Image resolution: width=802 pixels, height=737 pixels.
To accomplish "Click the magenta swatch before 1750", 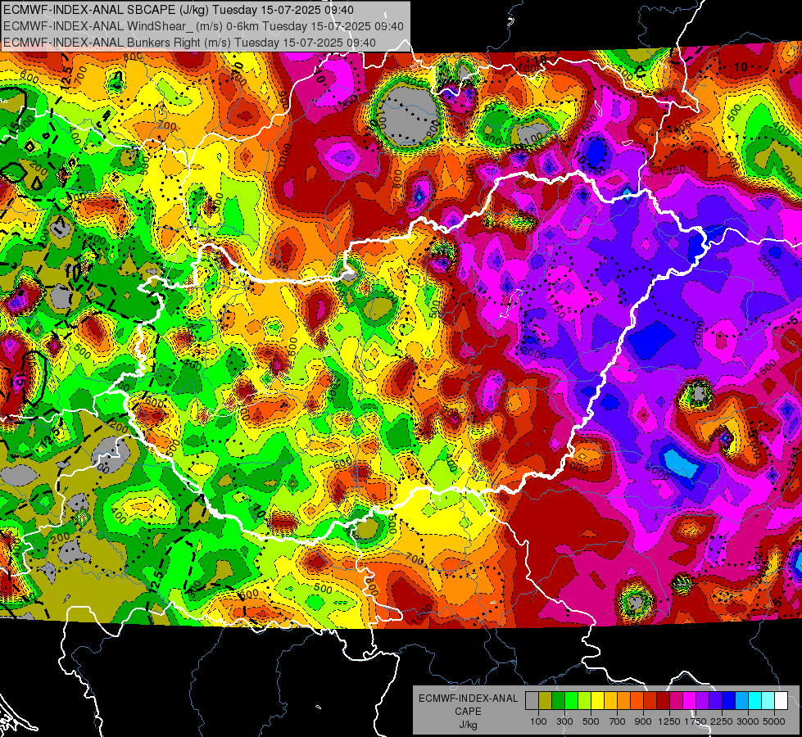I will pyautogui.click(x=690, y=701).
